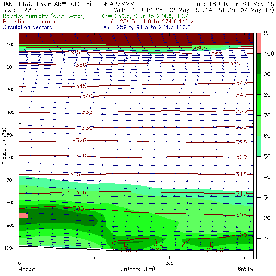Screen dimensions: 276x276
Task: Click the 50–60% aqua-green colorbar segment
Action: (x=258, y=146)
